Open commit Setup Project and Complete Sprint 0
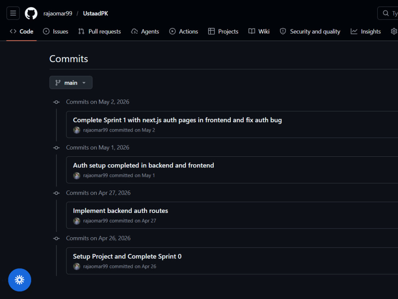398x299 pixels. 127,256
